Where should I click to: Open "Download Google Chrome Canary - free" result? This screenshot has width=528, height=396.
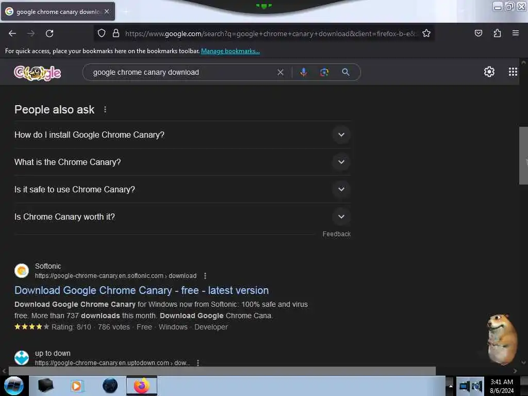tap(141, 290)
